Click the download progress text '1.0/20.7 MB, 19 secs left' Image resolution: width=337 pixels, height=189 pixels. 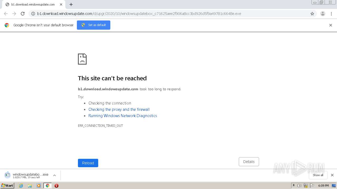pyautogui.click(x=26, y=177)
